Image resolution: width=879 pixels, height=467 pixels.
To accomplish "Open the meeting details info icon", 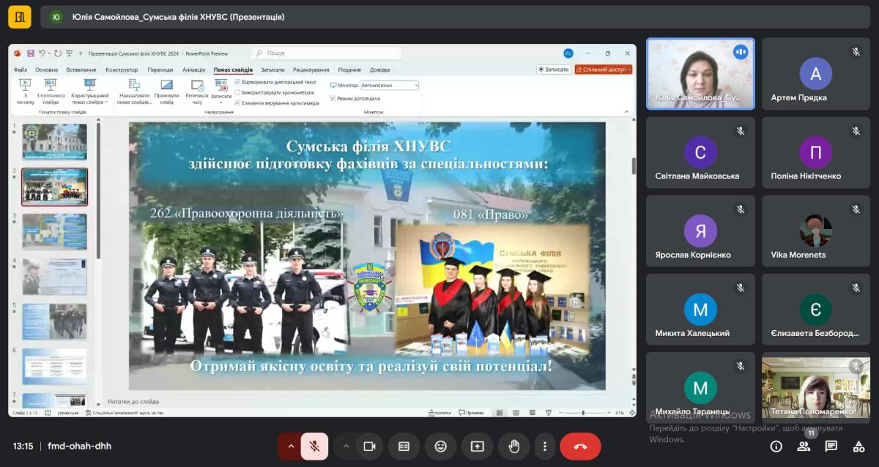I will pos(776,447).
